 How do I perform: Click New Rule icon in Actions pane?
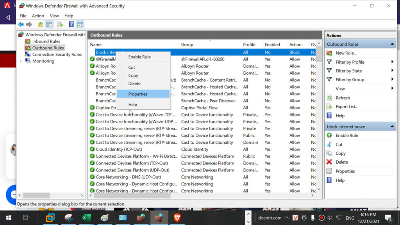[x=329, y=53]
